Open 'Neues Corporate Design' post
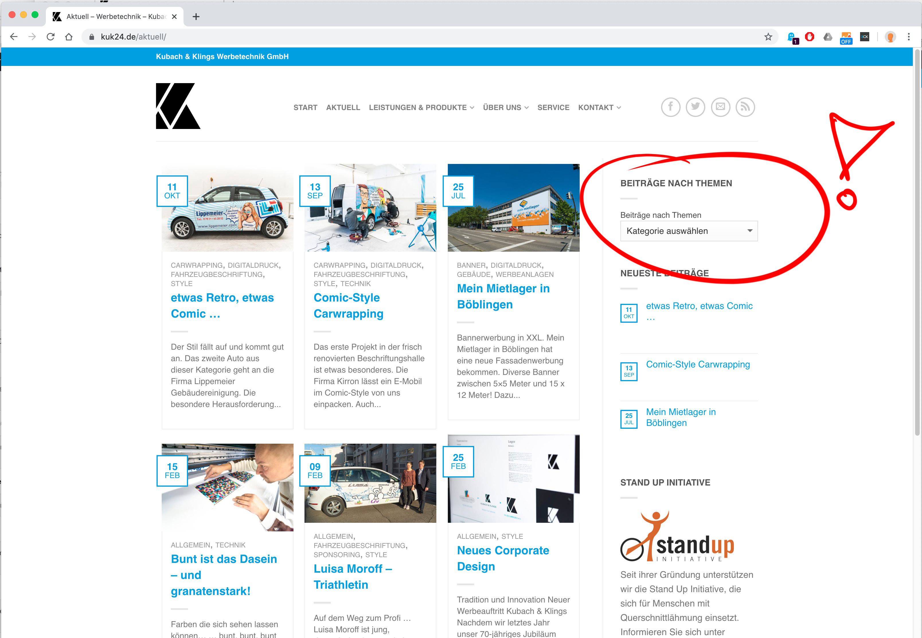The height and width of the screenshot is (638, 922). 503,558
